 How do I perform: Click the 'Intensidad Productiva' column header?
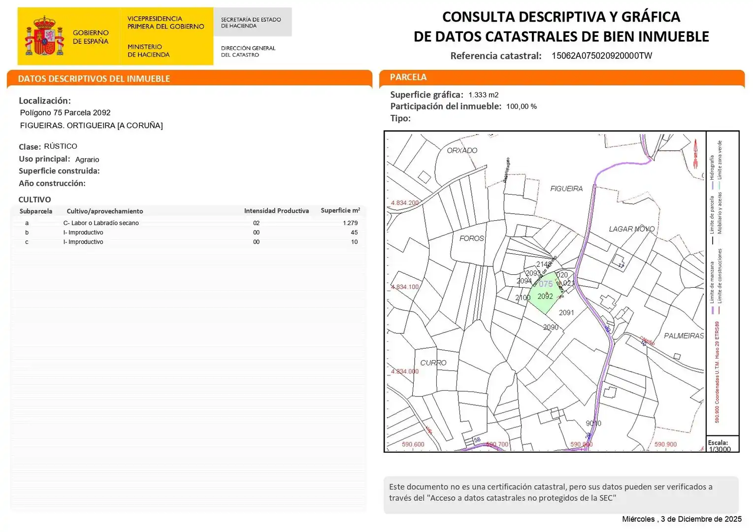pos(276,211)
